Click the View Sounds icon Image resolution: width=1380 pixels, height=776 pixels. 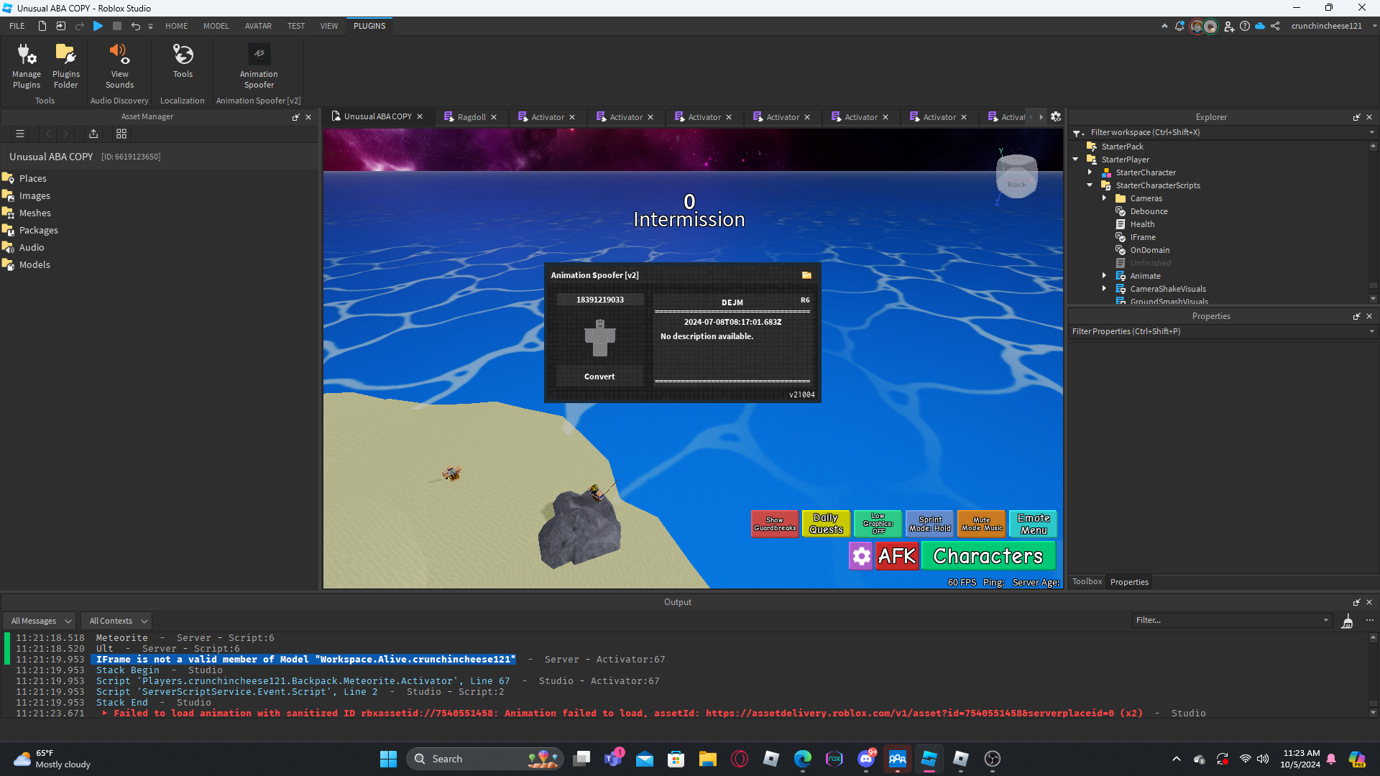click(119, 65)
